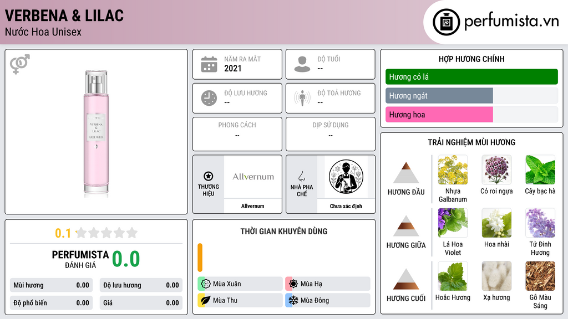568x319 pixels.
Task: Click the five-star rating row
Action: coord(107,233)
